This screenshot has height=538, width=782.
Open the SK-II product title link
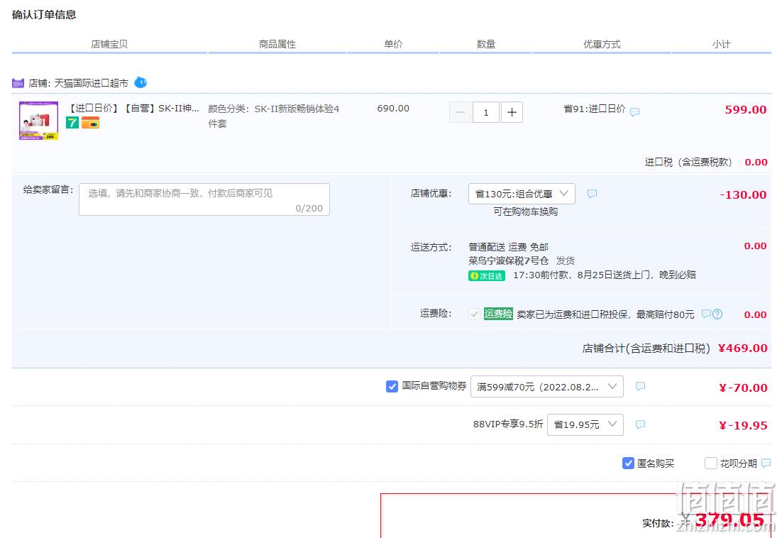(133, 108)
